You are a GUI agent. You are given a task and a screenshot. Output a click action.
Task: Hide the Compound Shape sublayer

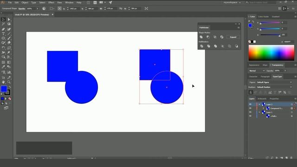tap(250, 108)
